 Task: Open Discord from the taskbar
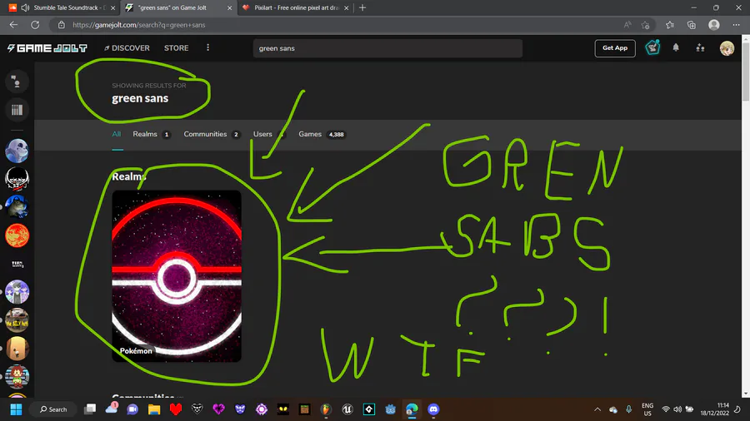[433, 409]
